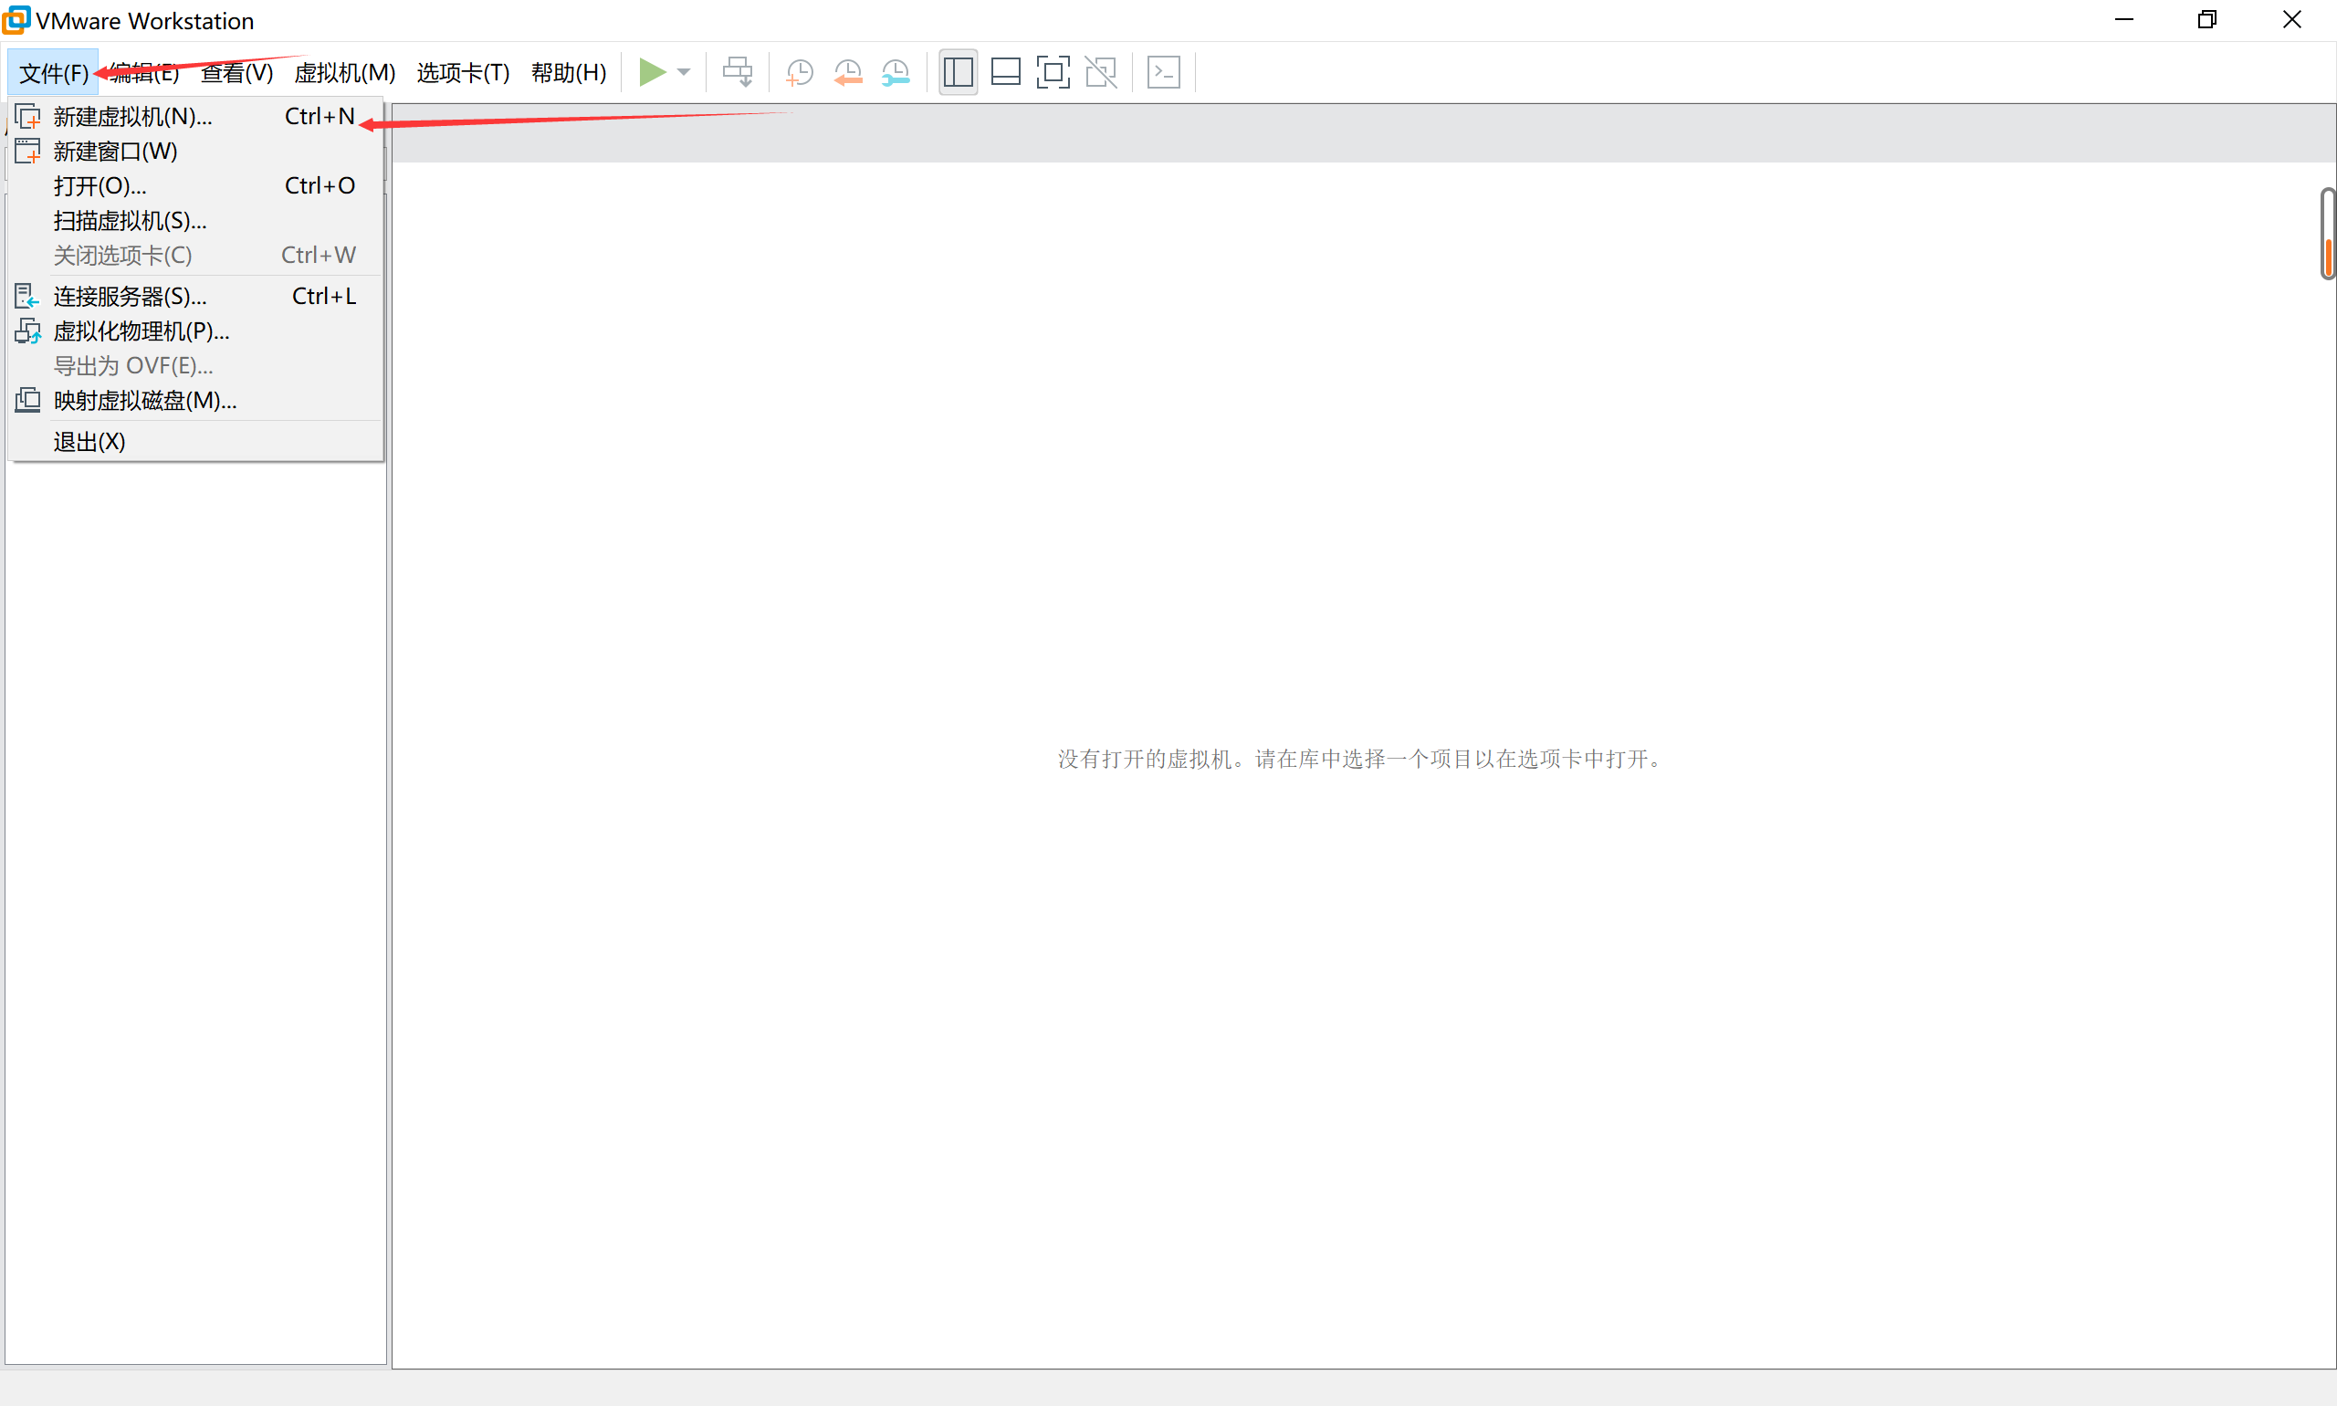Click the new virtual machine icon

coord(27,117)
